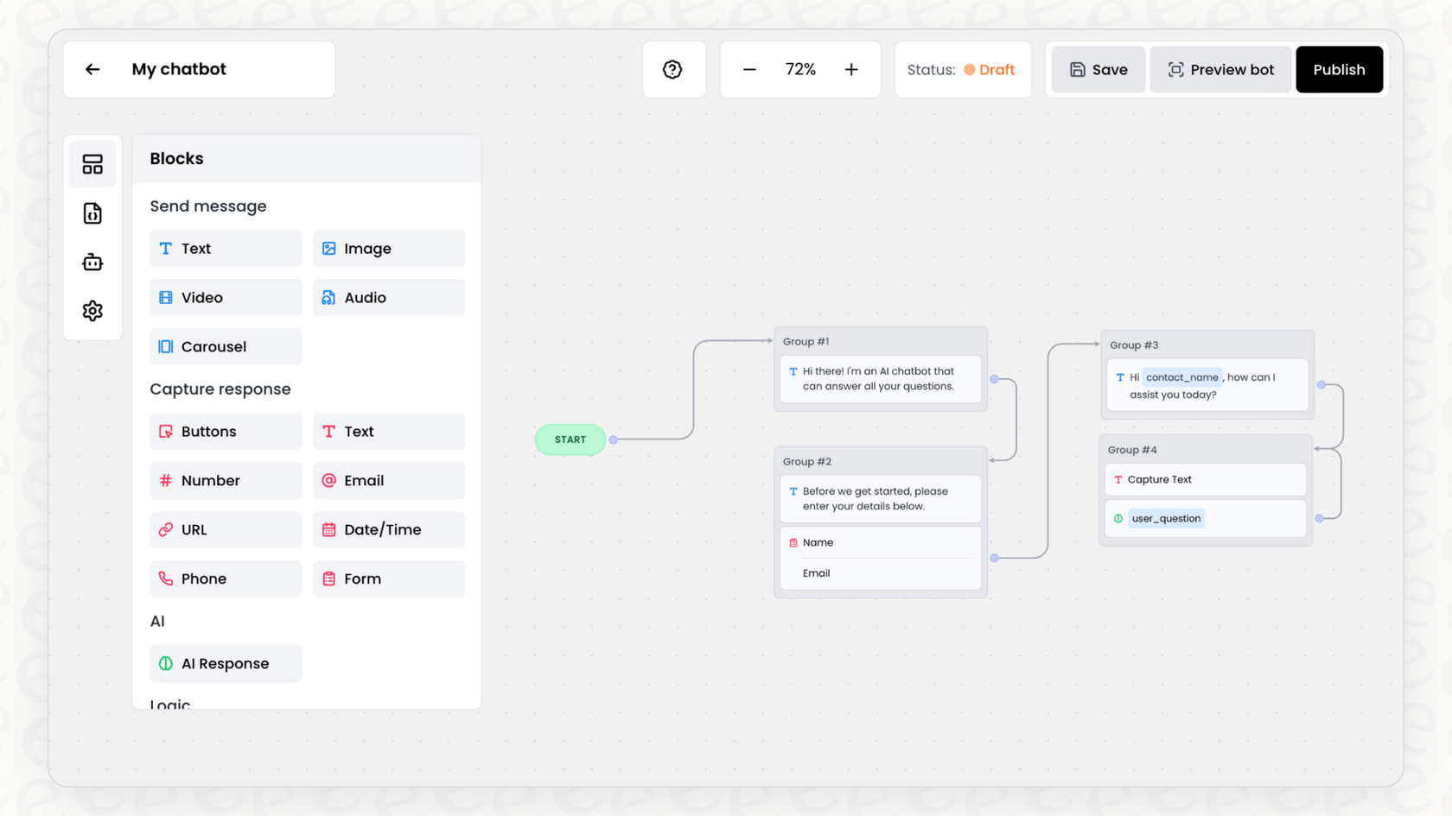The image size is (1452, 816).
Task: Open the code file sidebar icon
Action: 92,213
